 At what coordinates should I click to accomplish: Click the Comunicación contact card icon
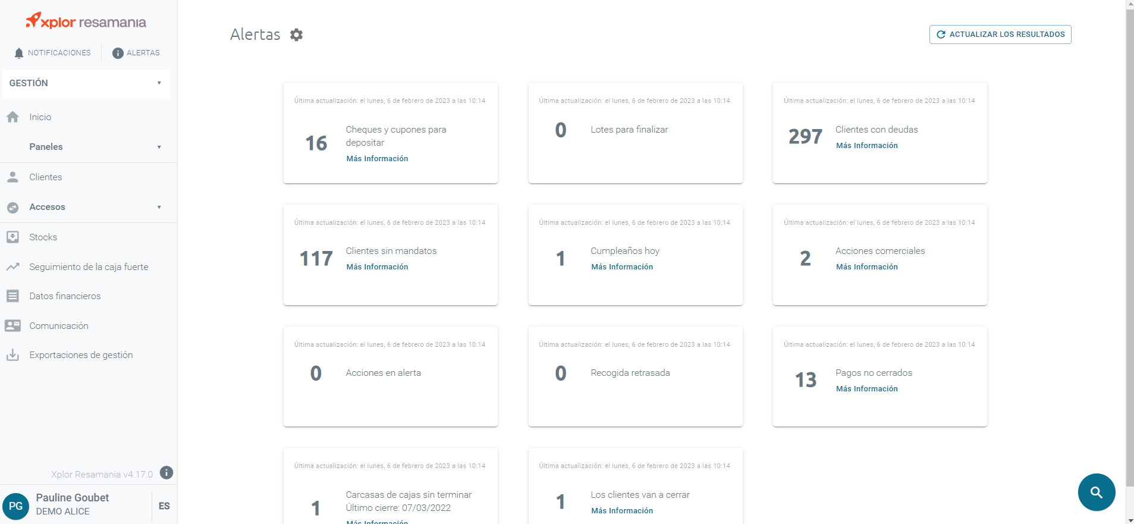pyautogui.click(x=12, y=325)
